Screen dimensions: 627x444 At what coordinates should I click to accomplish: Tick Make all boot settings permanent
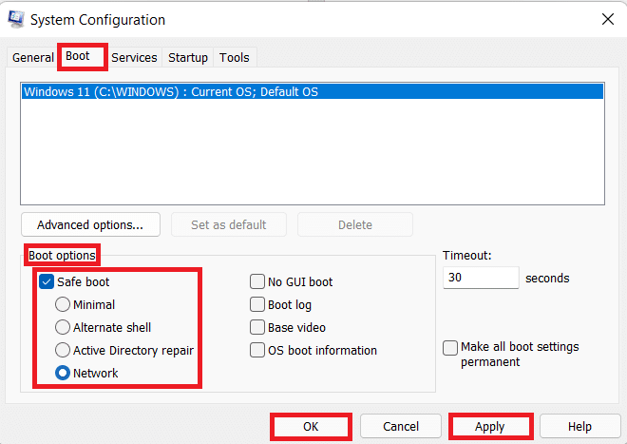(450, 348)
